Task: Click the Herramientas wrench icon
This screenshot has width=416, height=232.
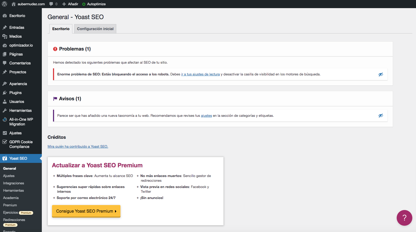Action: [x=5, y=111]
